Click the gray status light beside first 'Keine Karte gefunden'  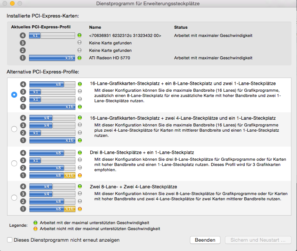(79, 43)
